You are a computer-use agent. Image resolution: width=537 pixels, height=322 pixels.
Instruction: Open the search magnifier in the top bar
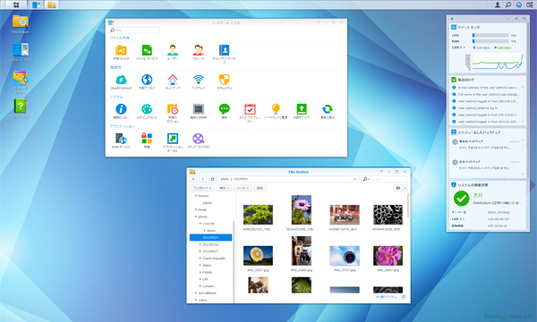[508, 4]
